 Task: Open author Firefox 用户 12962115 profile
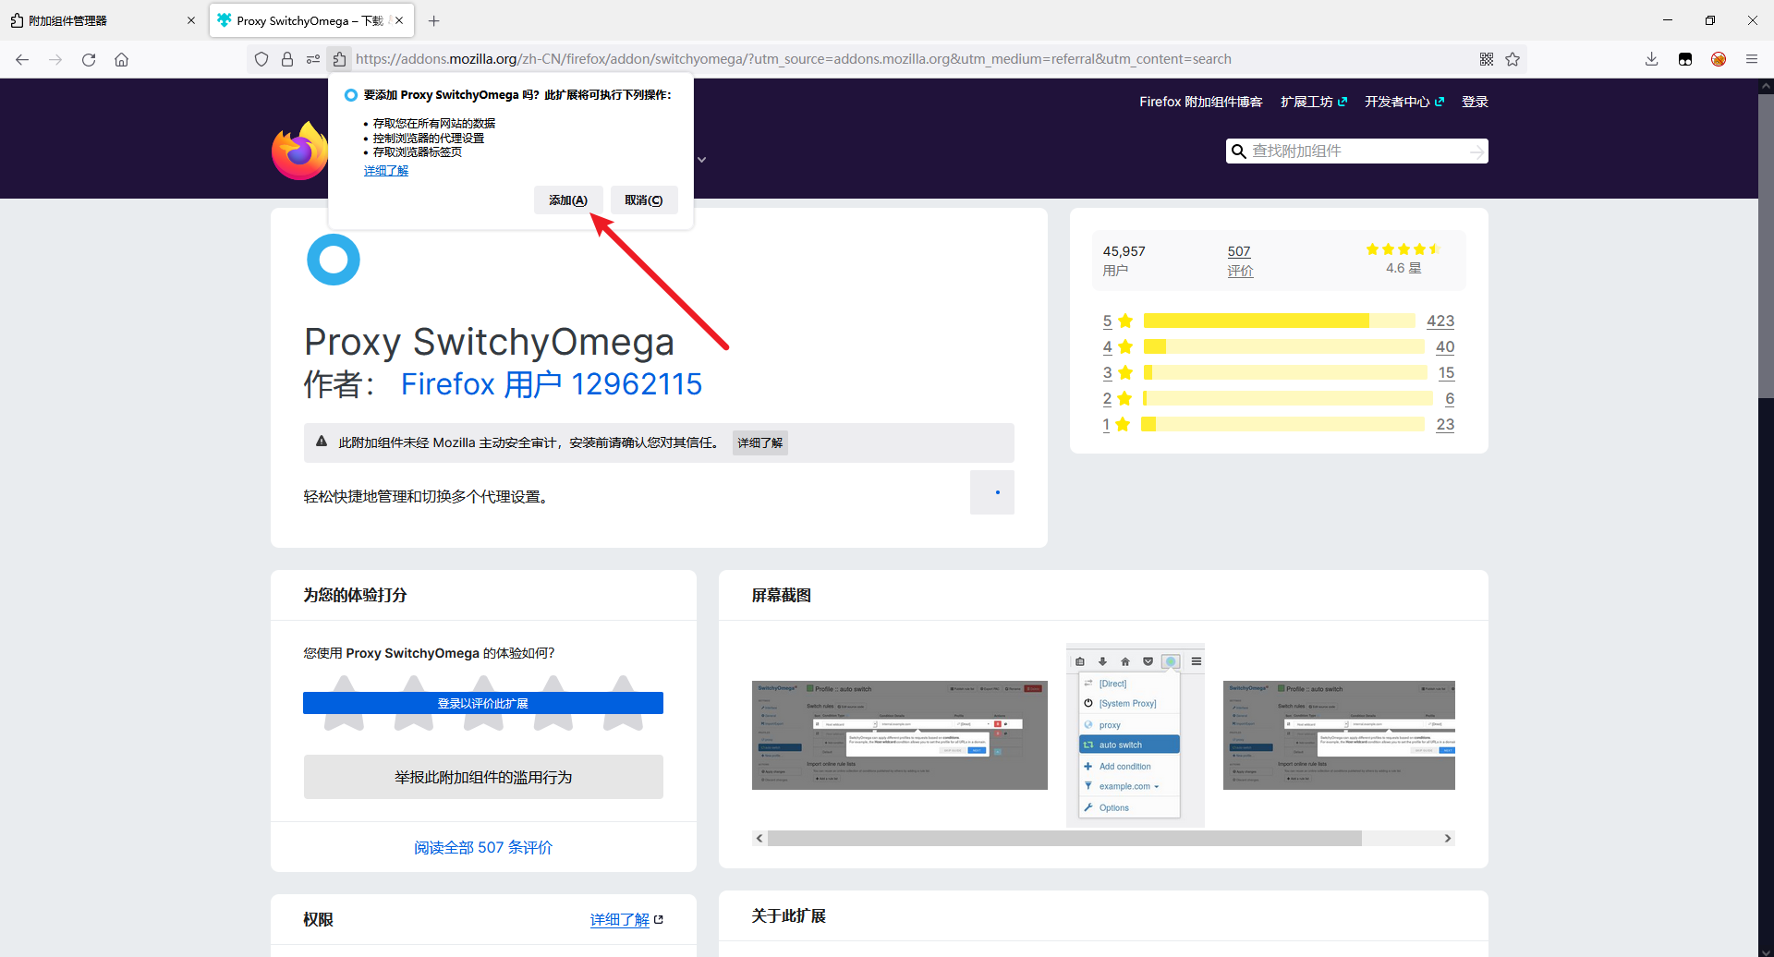[552, 384]
